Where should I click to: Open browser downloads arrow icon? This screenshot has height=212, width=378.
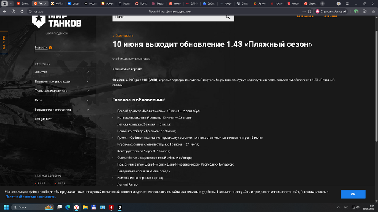point(373,12)
